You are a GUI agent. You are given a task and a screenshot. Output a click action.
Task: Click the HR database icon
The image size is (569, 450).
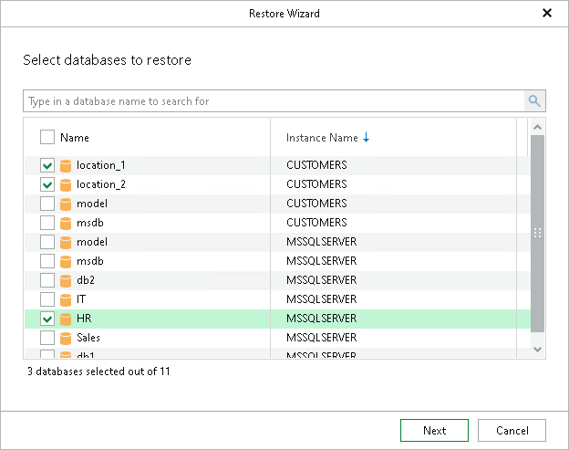click(x=66, y=319)
